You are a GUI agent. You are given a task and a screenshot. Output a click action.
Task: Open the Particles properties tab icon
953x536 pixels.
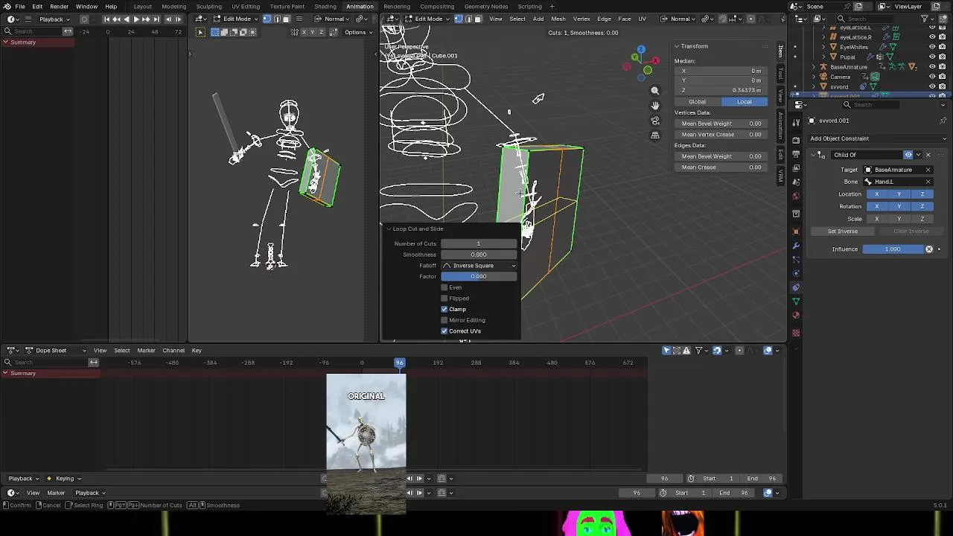[x=796, y=260]
